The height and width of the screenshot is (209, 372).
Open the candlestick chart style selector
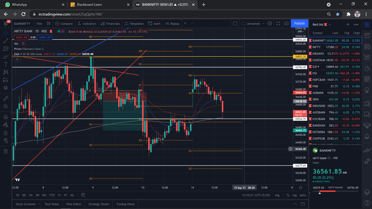point(49,24)
